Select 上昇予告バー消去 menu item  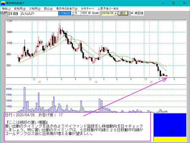(108, 9)
